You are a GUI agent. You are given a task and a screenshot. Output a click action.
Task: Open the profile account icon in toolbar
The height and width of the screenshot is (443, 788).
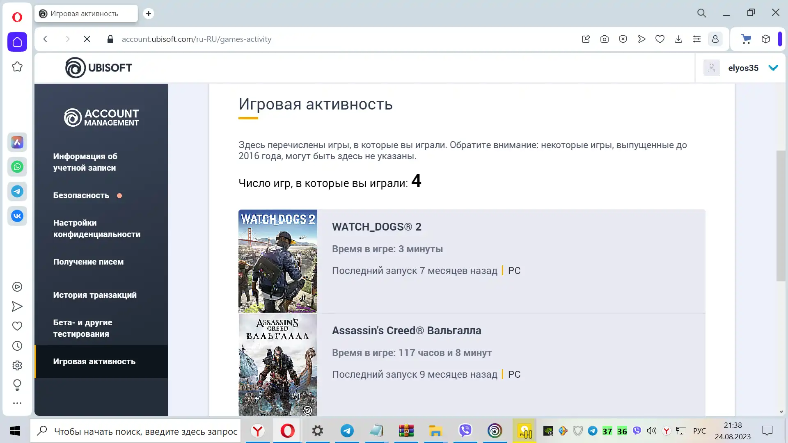[715, 39]
